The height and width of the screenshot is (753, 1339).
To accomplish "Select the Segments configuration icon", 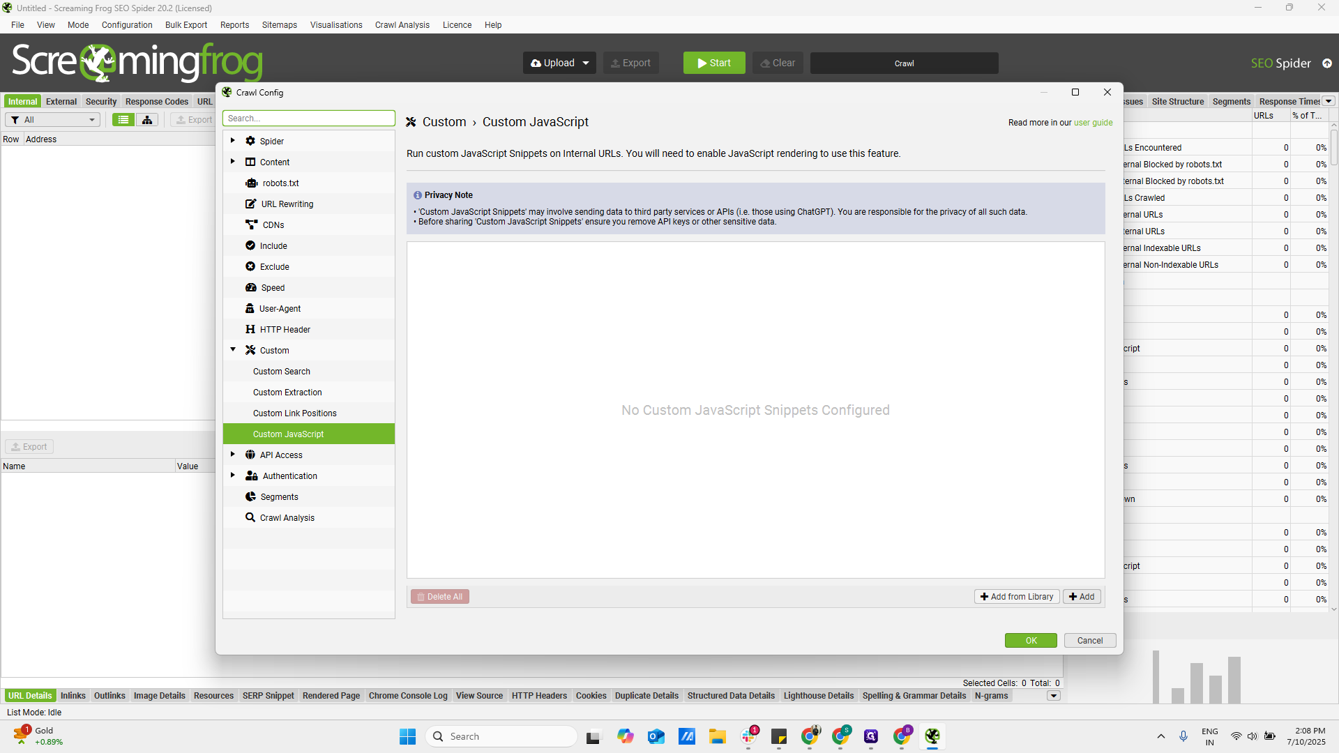I will [250, 496].
